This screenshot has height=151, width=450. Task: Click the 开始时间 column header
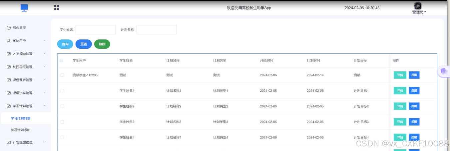pos(267,61)
